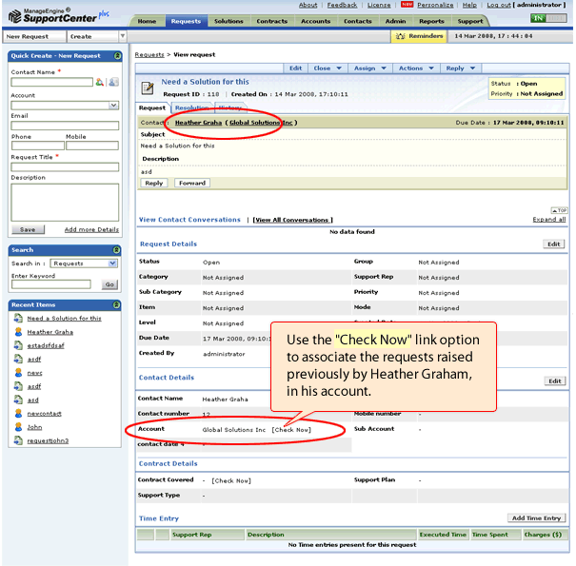
Task: Open the Reports tab
Action: coord(431,21)
